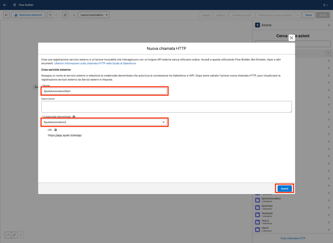Click the info icon beside URL label

56,130
